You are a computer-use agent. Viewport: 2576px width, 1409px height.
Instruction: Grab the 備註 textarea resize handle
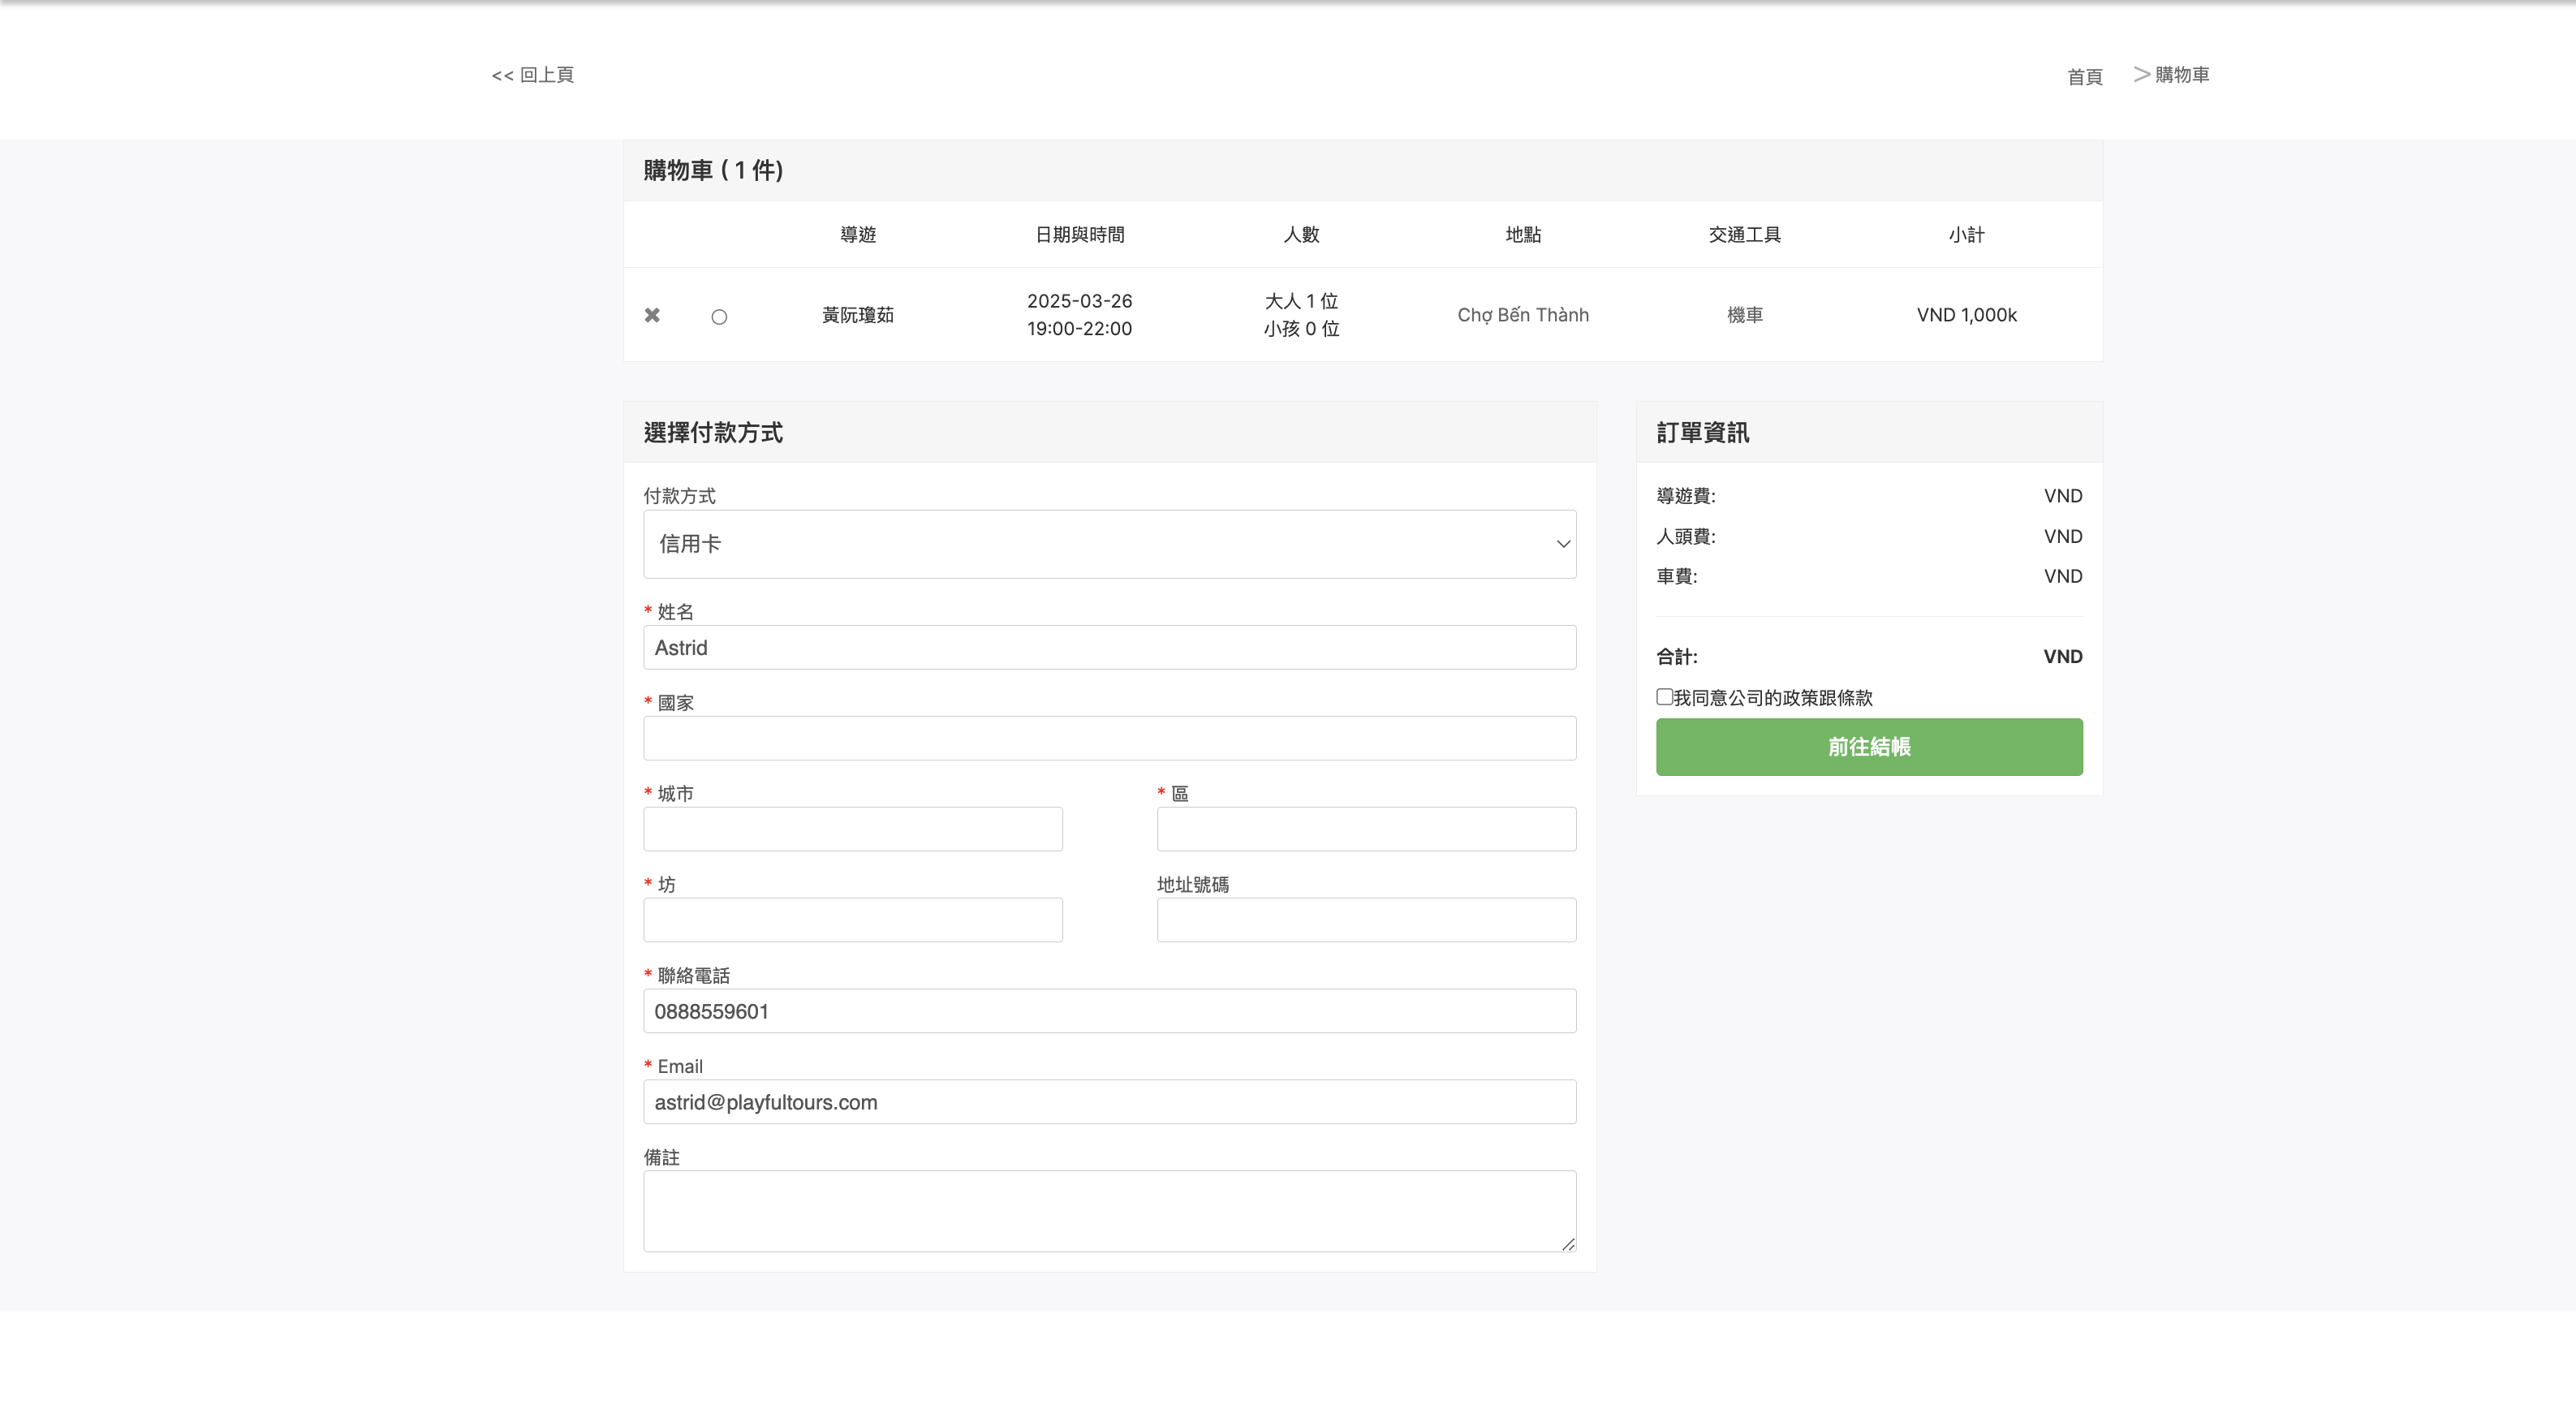[1568, 1244]
